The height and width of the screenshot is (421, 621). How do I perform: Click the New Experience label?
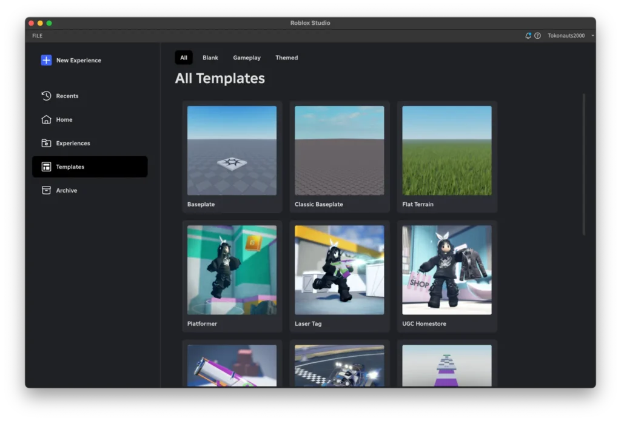[79, 60]
